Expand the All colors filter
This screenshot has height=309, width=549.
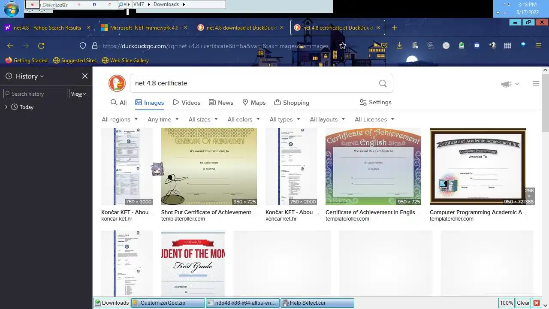coord(244,119)
